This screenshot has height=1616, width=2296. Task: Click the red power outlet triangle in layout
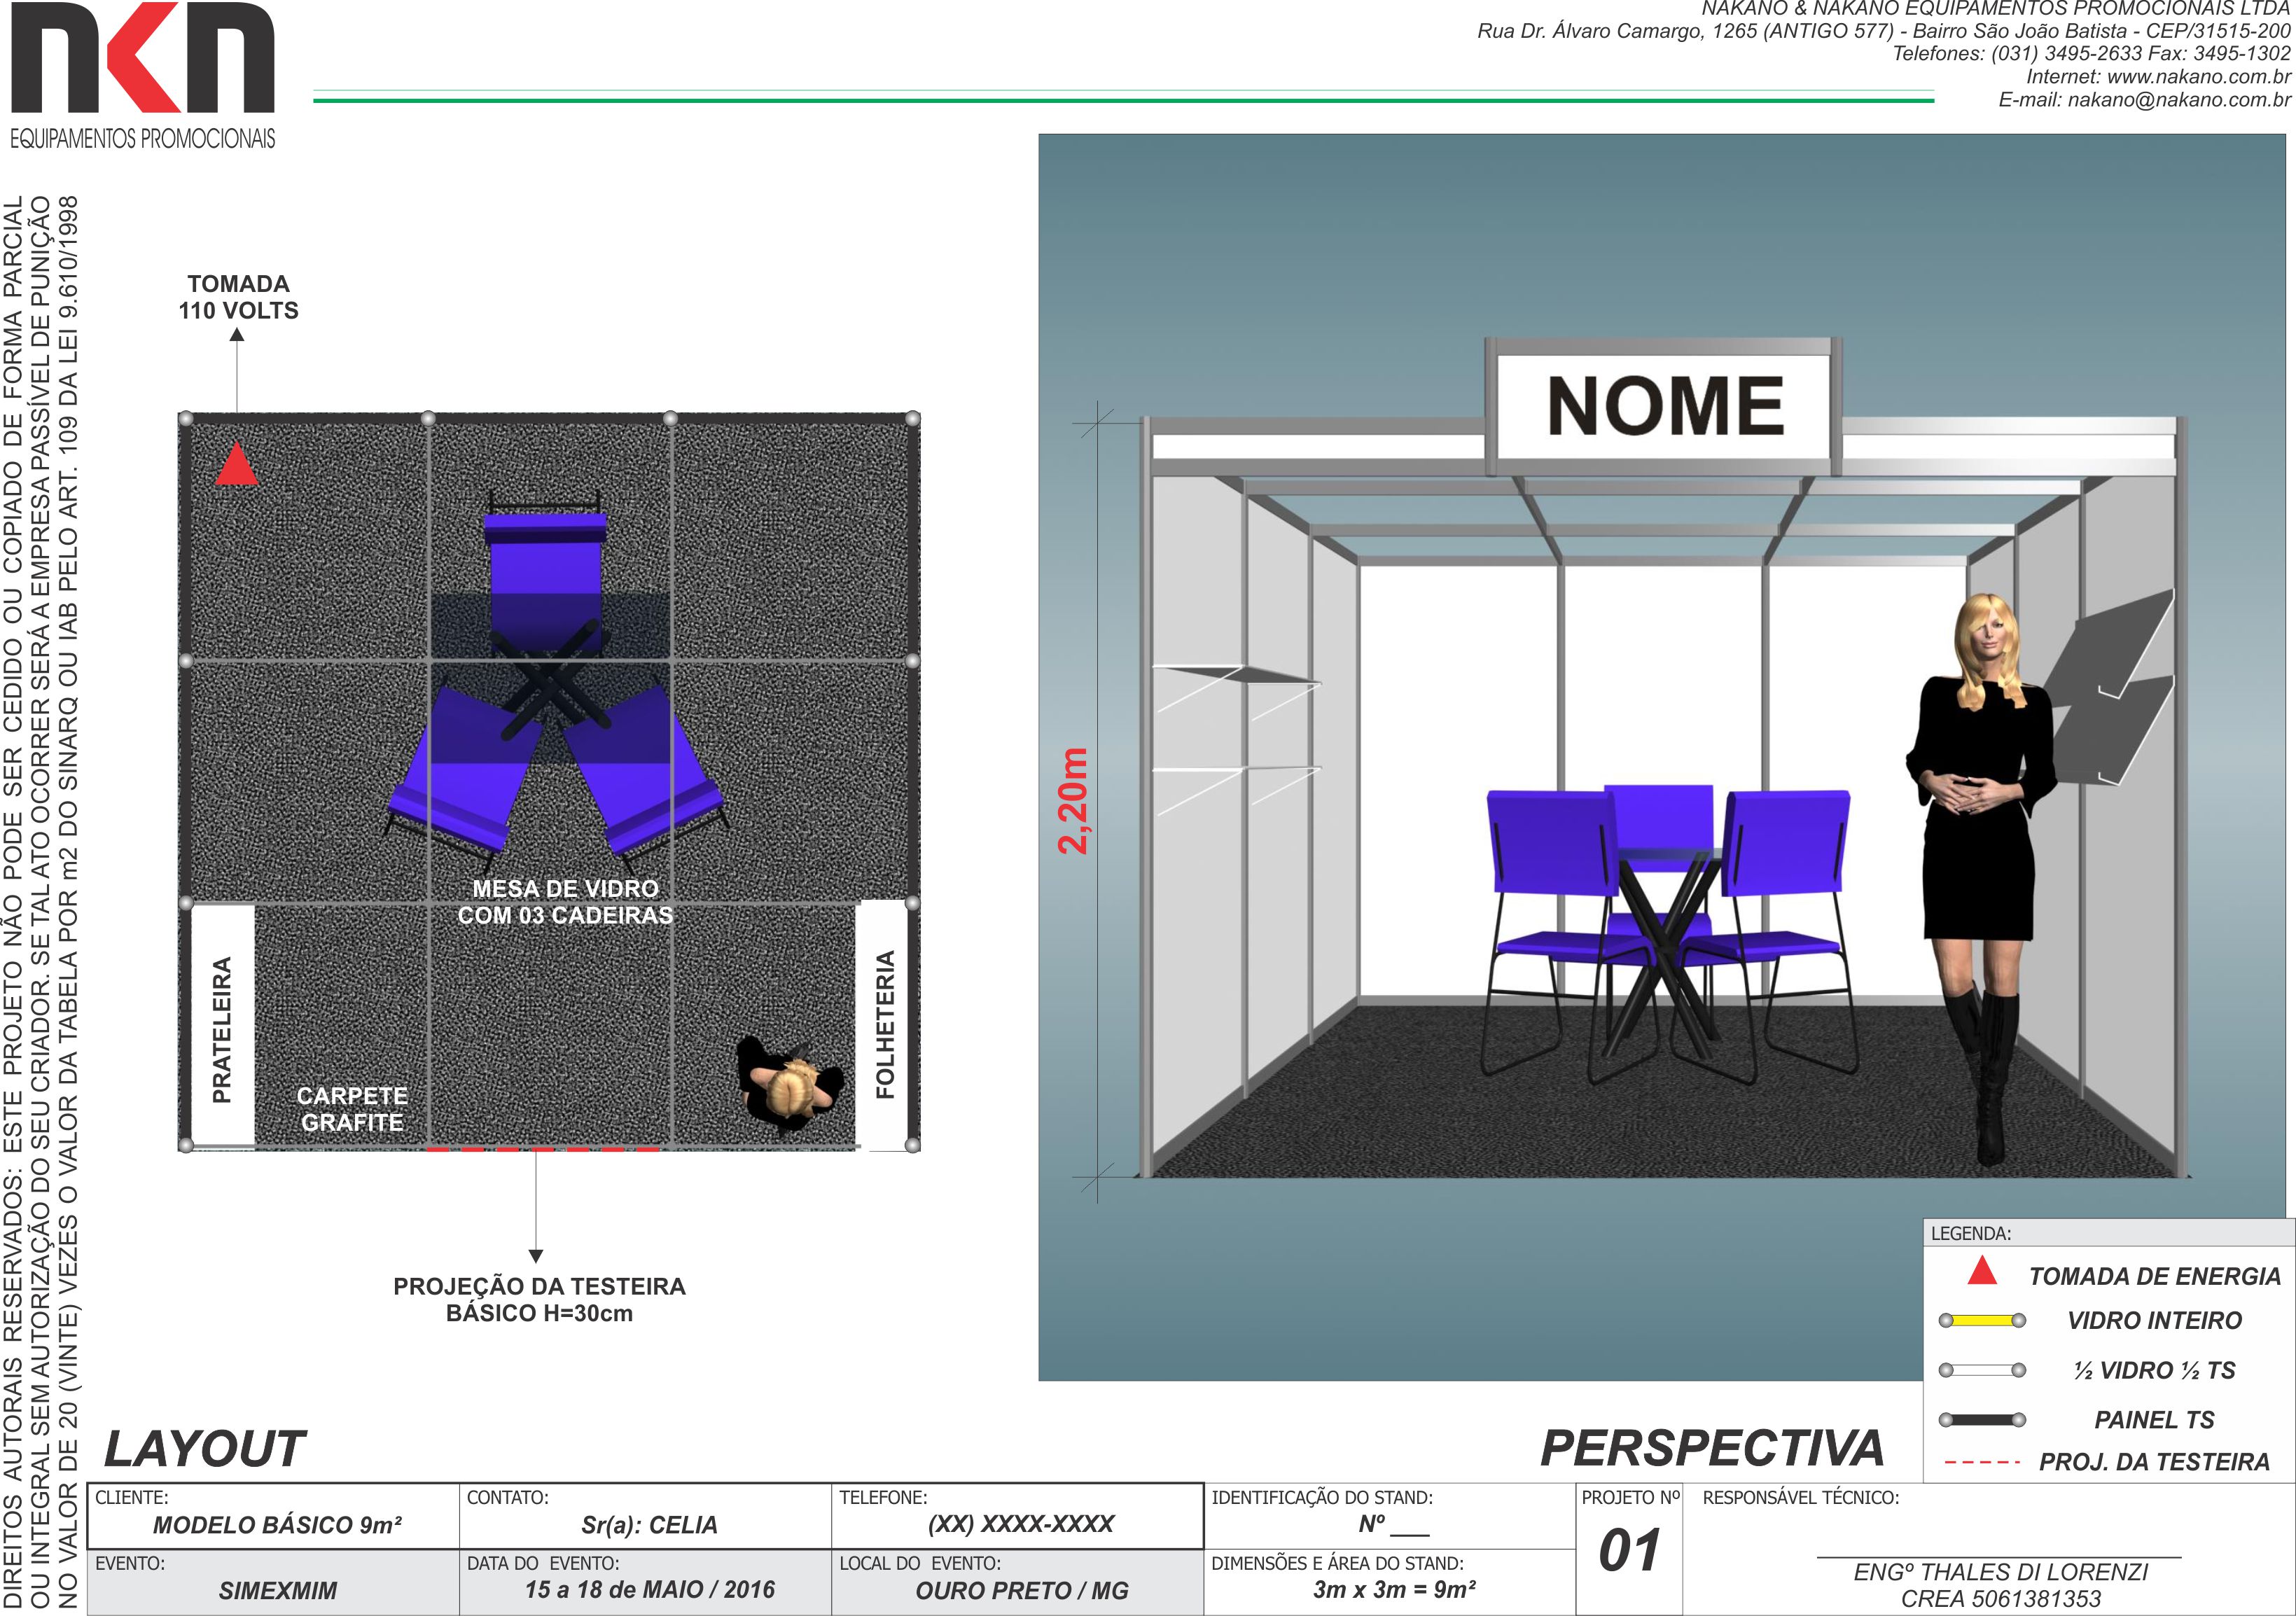coord(236,467)
